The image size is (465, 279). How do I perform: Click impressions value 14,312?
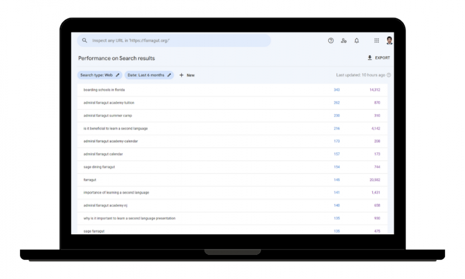coord(375,90)
